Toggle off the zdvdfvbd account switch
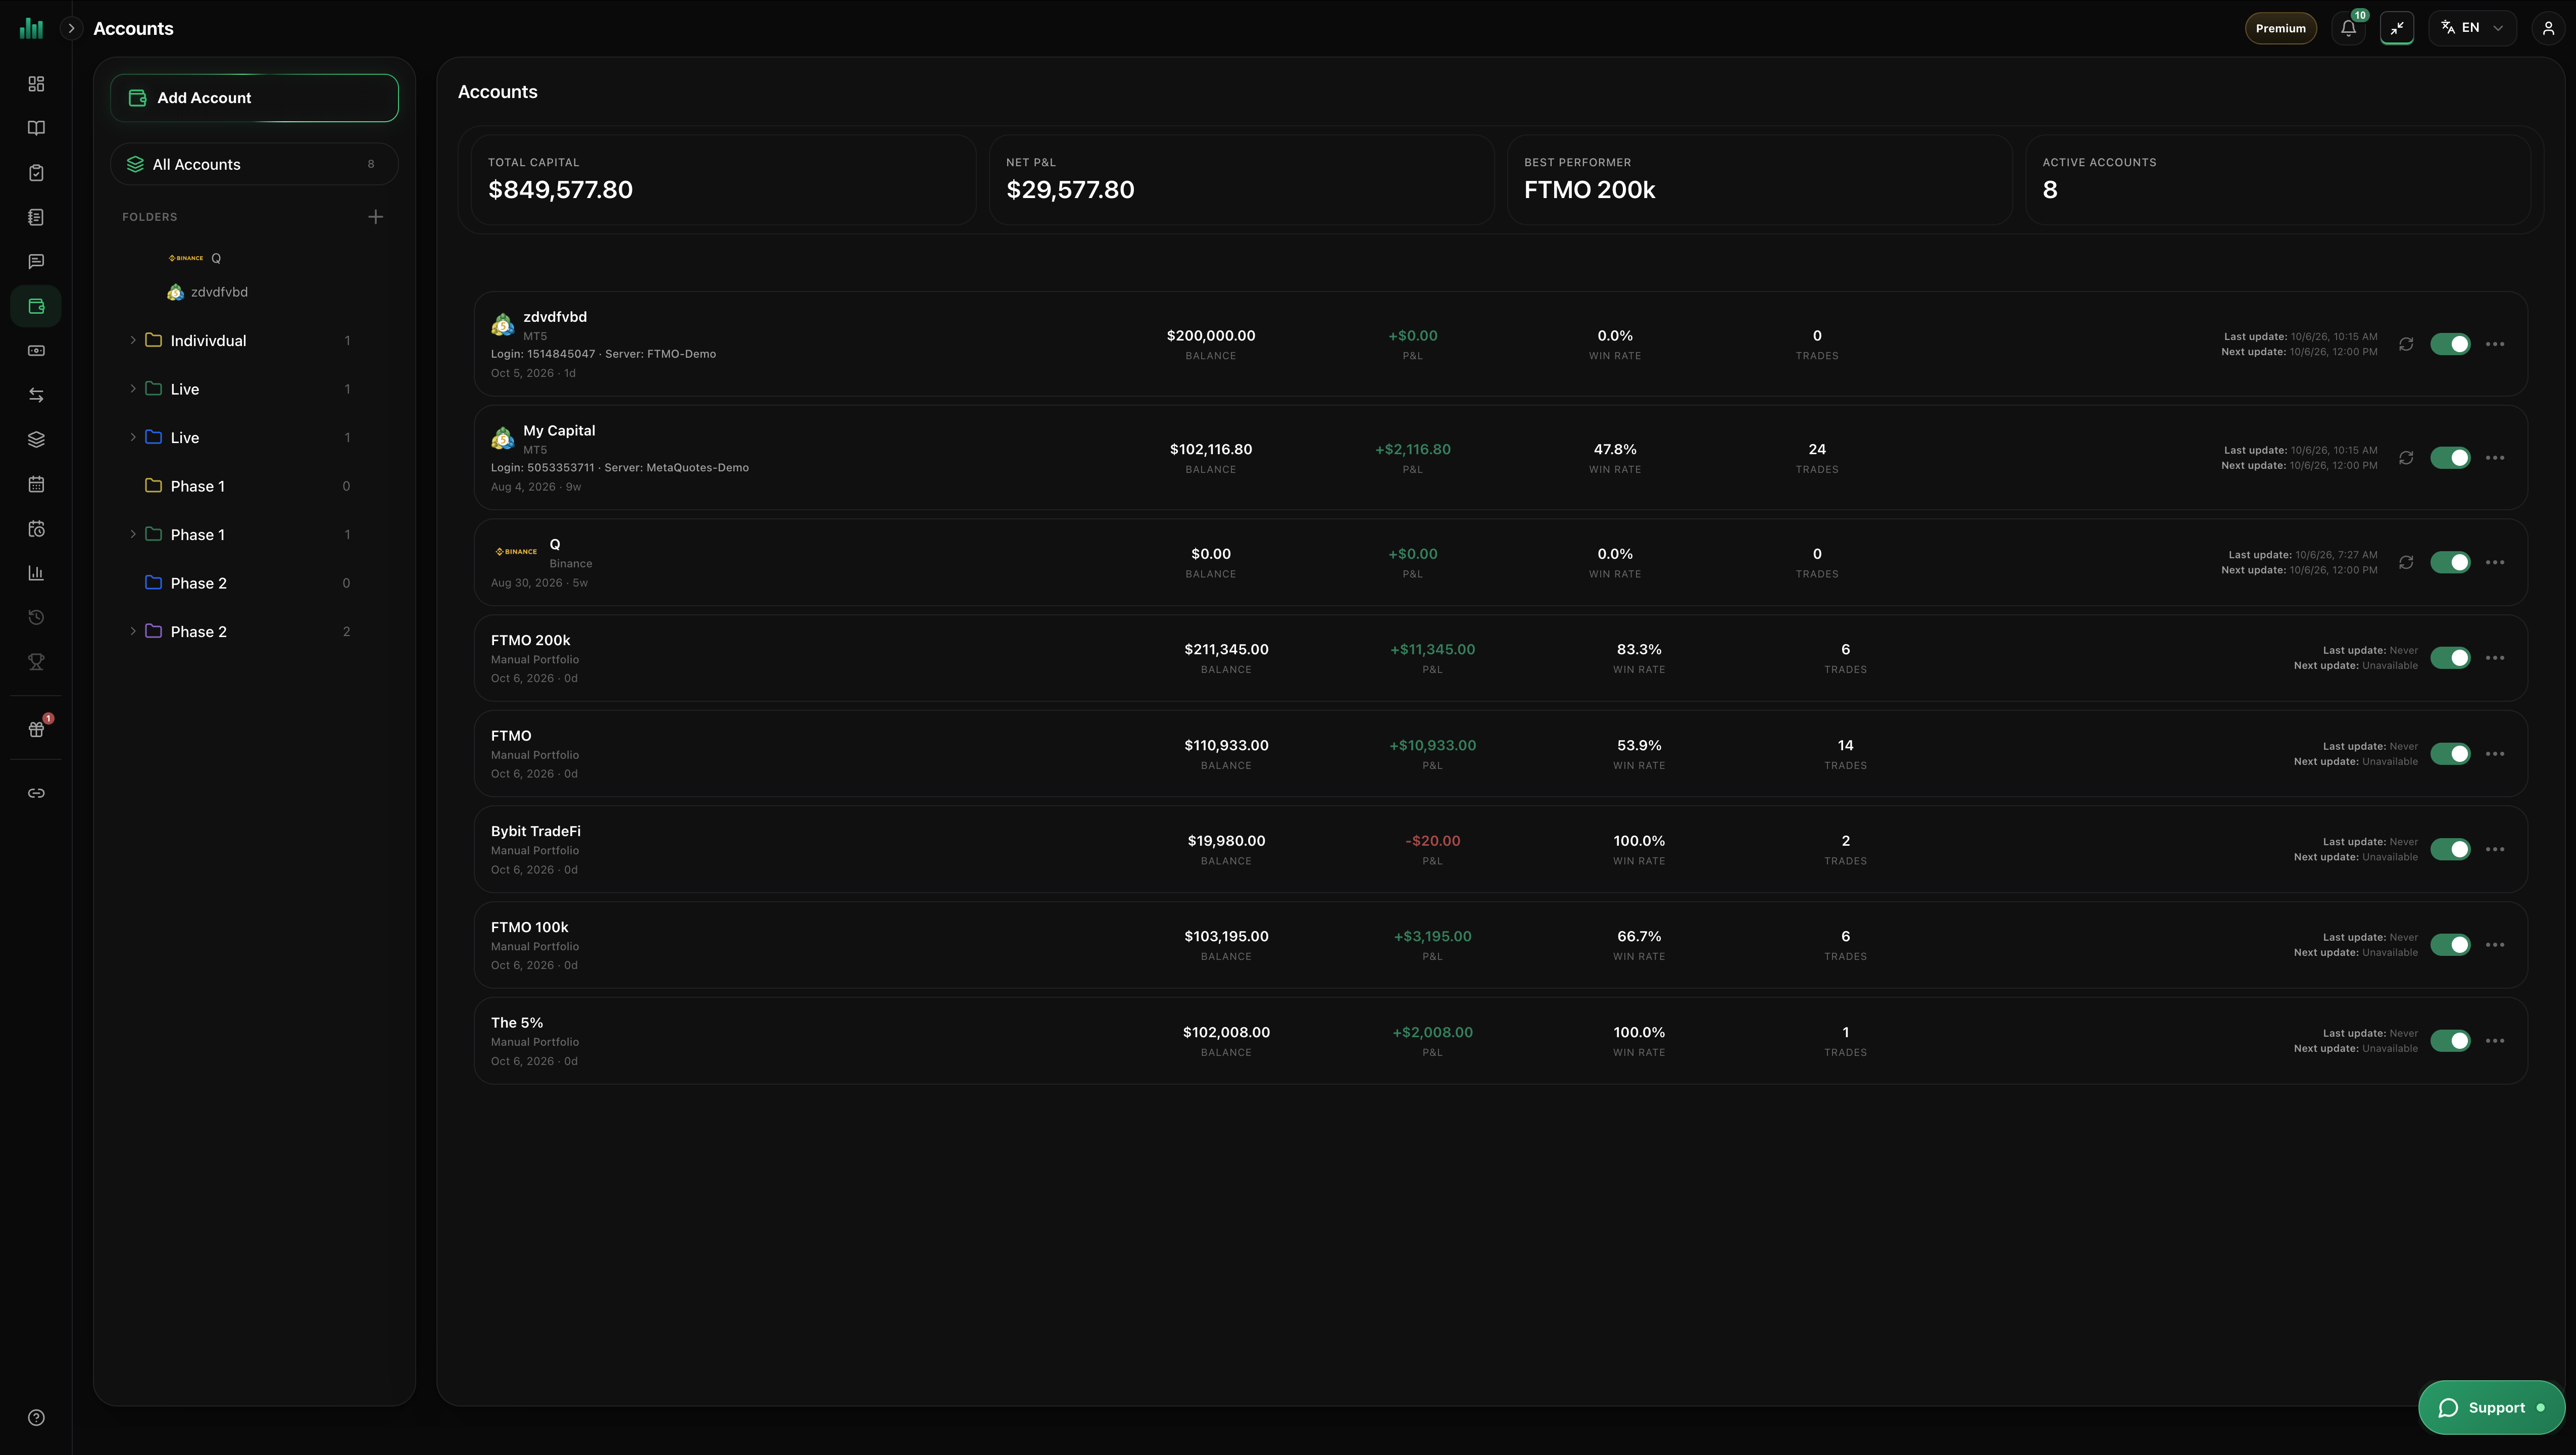This screenshot has width=2576, height=1455. click(x=2450, y=344)
